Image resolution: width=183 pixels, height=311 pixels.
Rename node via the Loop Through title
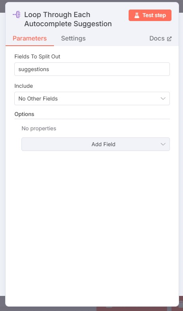pos(68,19)
